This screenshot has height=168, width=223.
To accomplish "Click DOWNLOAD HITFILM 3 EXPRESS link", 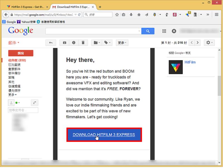I will (x=104, y=135).
